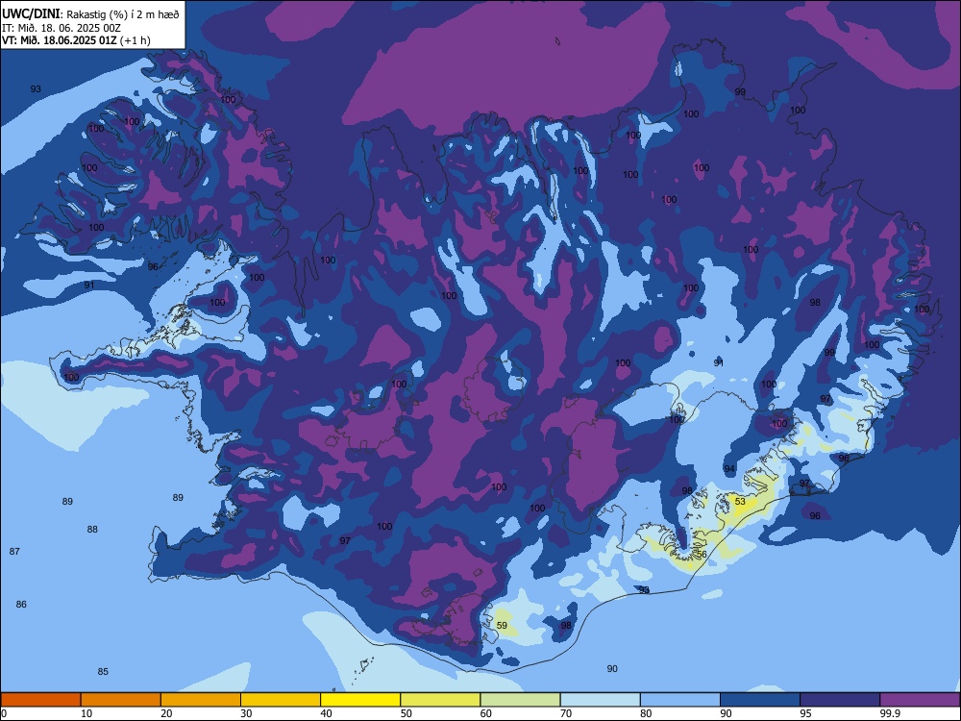Click the 85 humidity value over the sea
Screen dimensions: 961x721
pyautogui.click(x=103, y=671)
